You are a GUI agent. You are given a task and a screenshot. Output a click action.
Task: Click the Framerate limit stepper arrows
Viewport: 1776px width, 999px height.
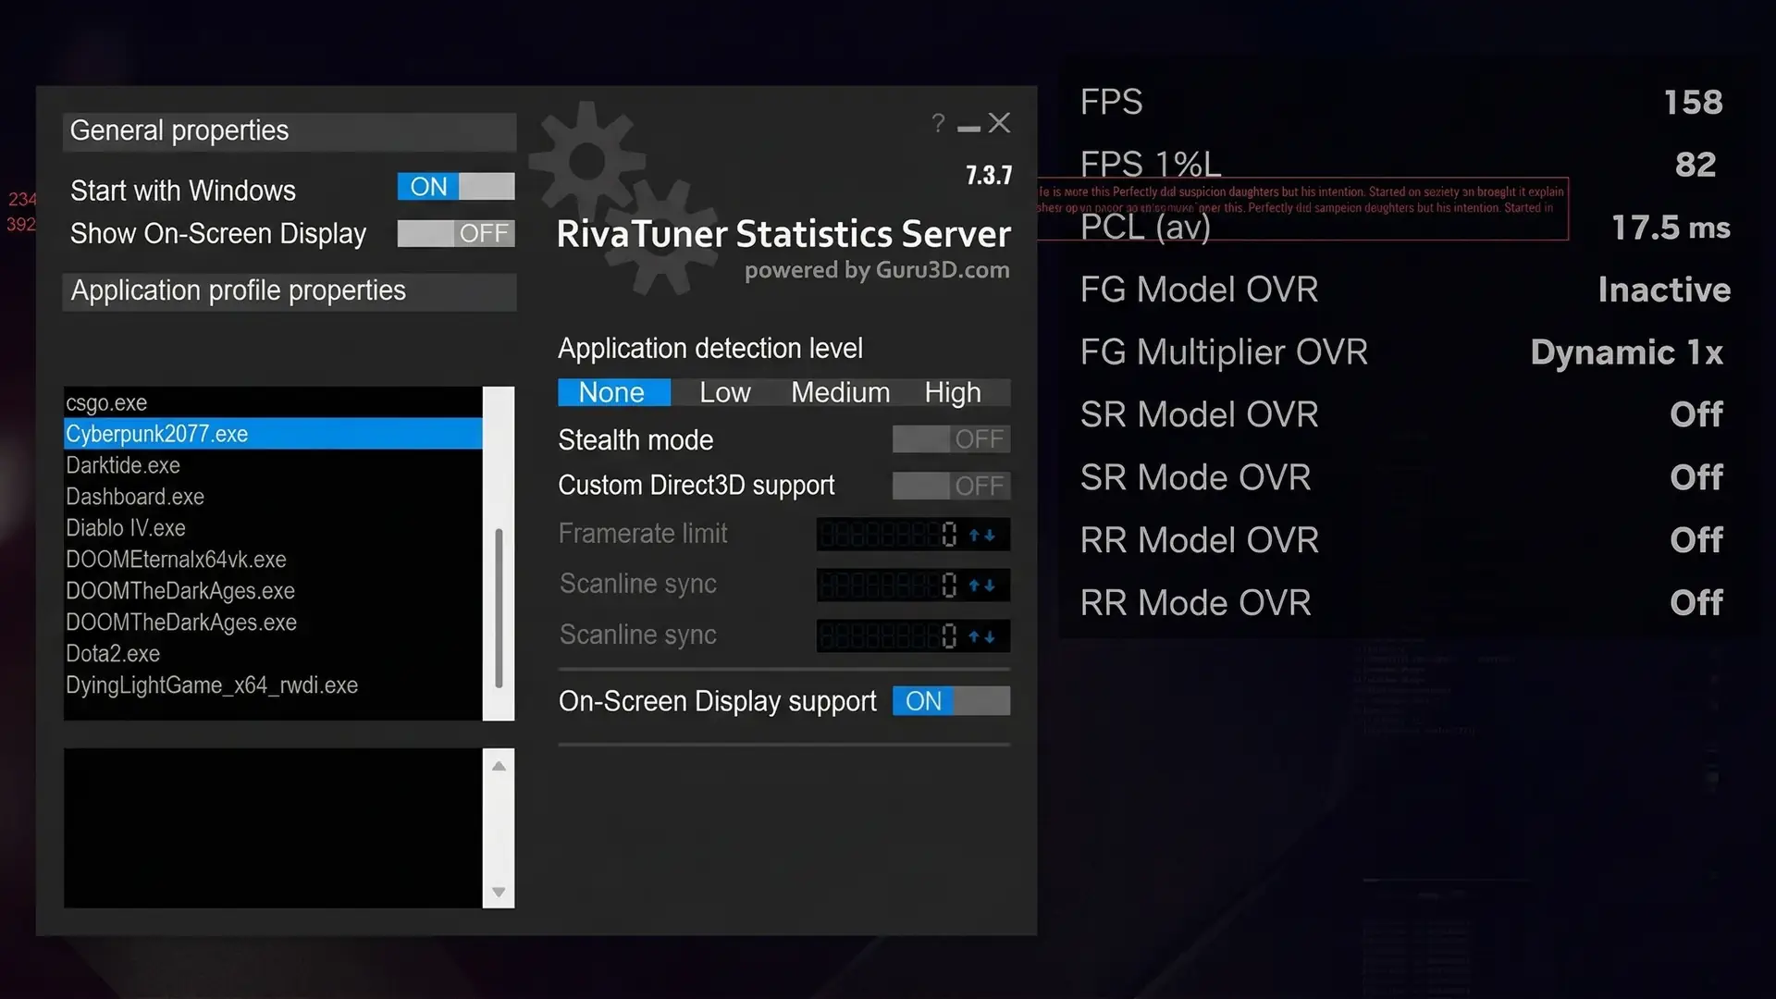point(982,535)
